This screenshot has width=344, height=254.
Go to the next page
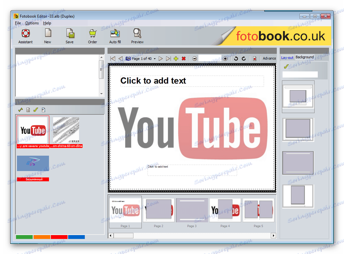coord(161,59)
